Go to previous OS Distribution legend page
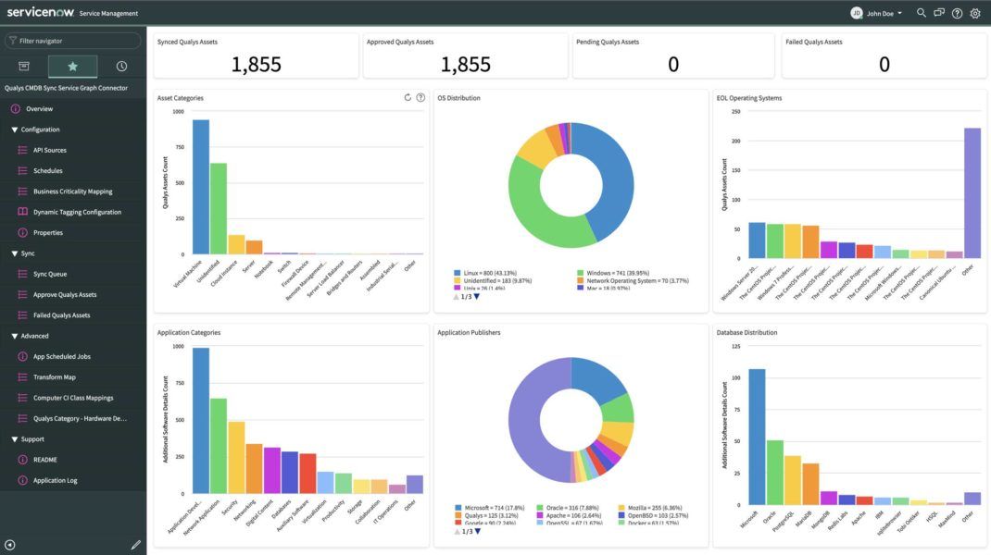 [x=457, y=297]
